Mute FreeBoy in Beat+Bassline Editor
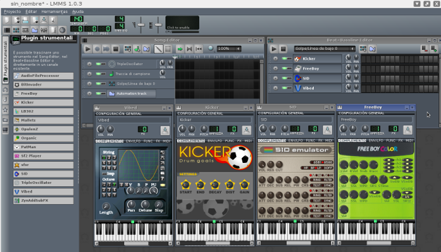Image resolution: width=441 pixels, height=252 pixels. [x=284, y=68]
